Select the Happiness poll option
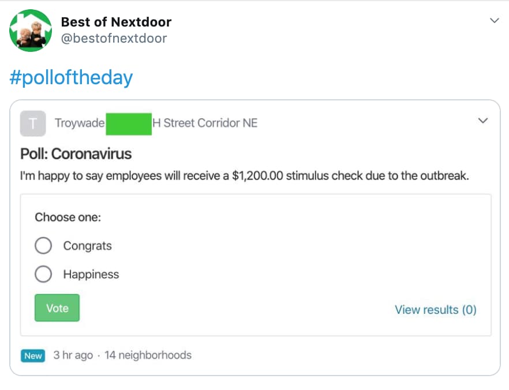Screen dimensions: 509x390 pyautogui.click(x=91, y=275)
